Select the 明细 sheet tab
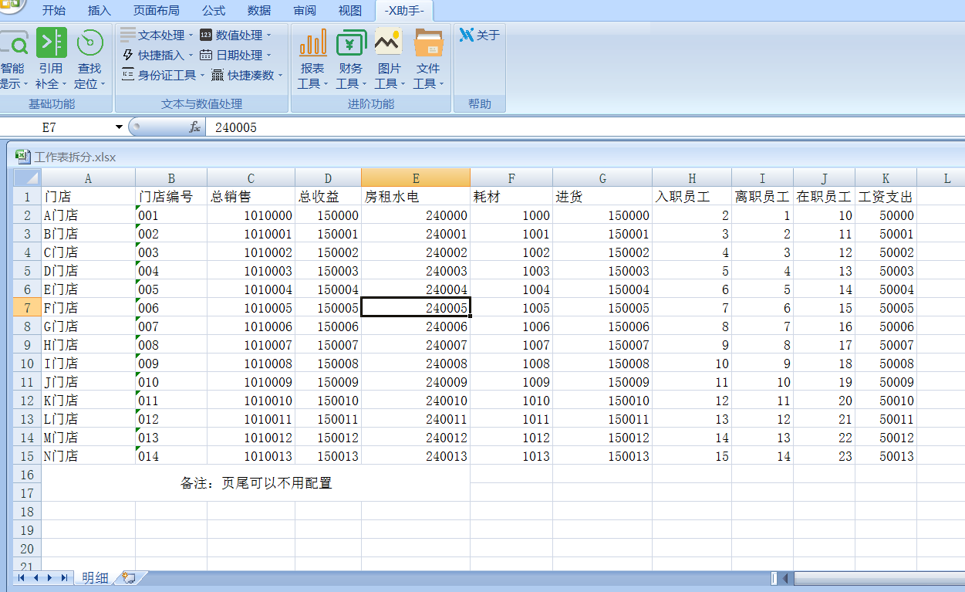Image resolution: width=965 pixels, height=592 pixels. pyautogui.click(x=95, y=577)
